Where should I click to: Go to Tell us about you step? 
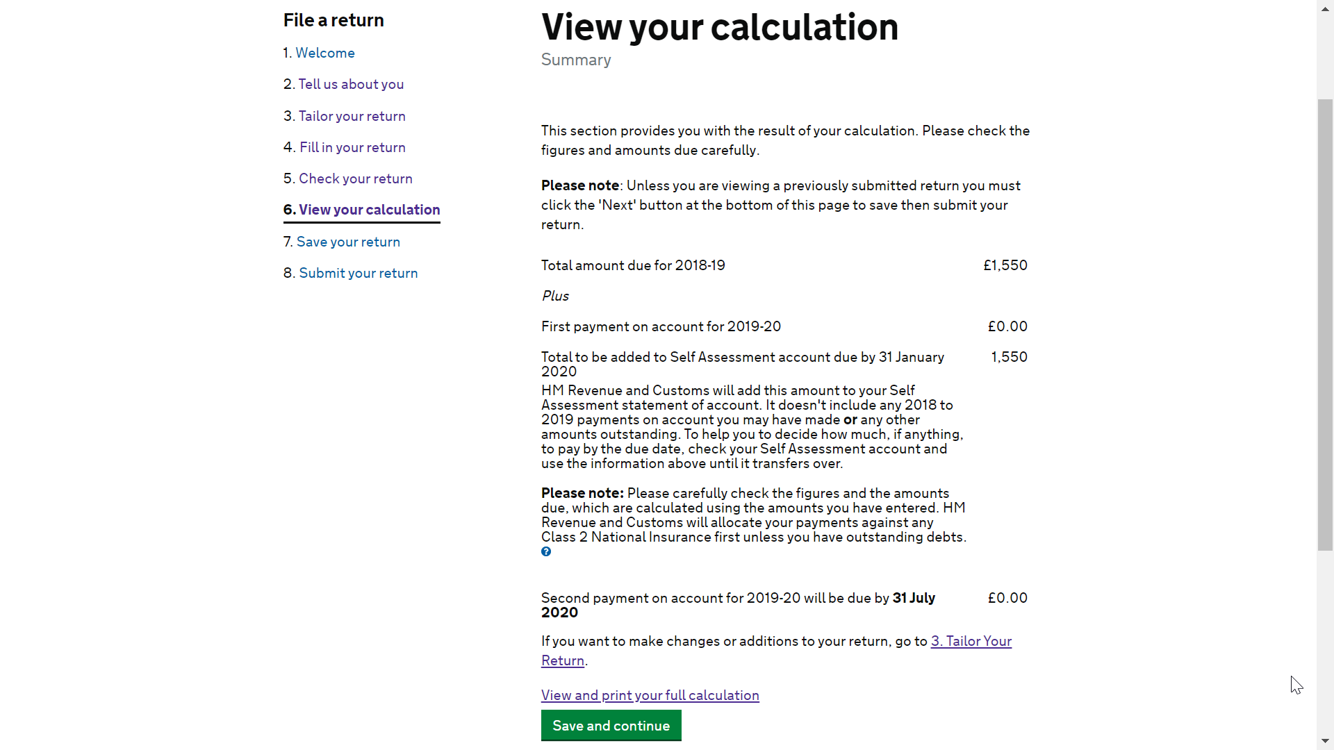pos(351,84)
